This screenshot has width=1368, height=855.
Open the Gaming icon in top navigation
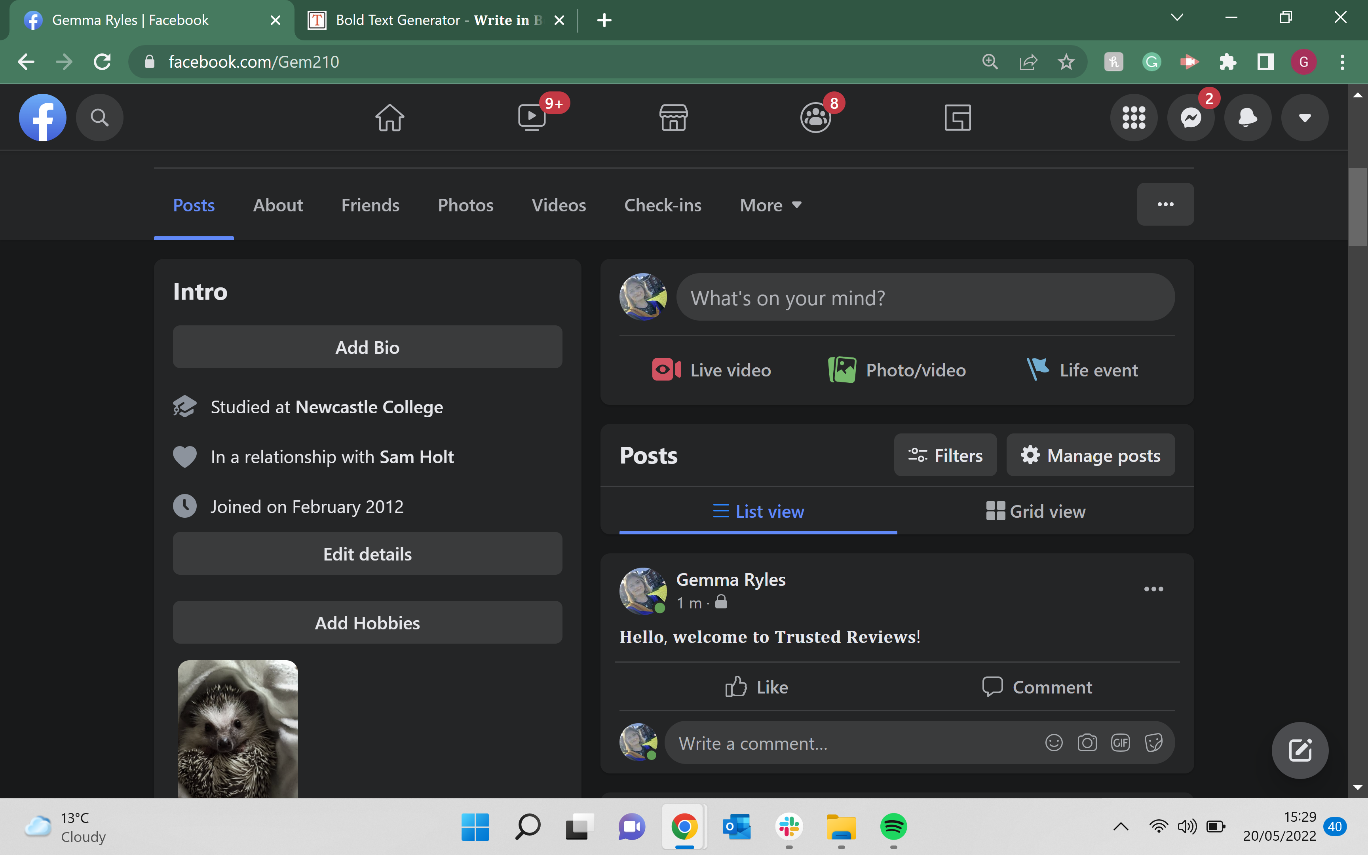[958, 118]
